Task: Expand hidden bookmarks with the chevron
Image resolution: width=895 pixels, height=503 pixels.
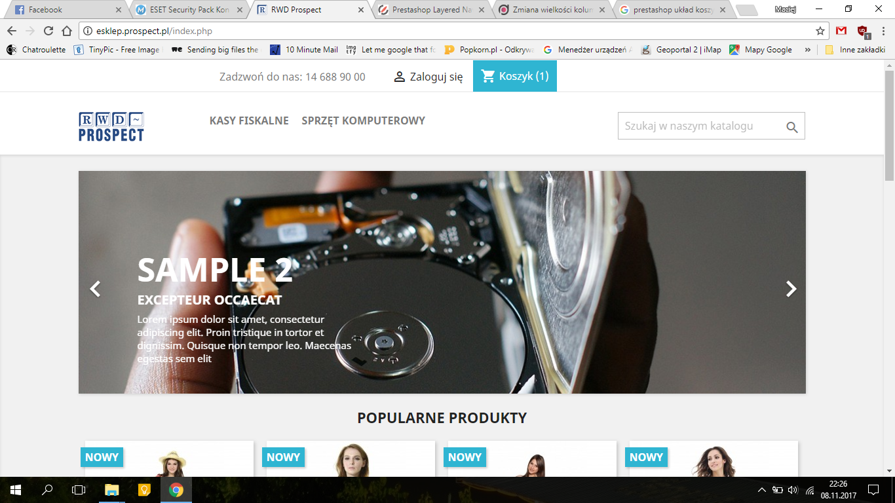Action: point(807,50)
